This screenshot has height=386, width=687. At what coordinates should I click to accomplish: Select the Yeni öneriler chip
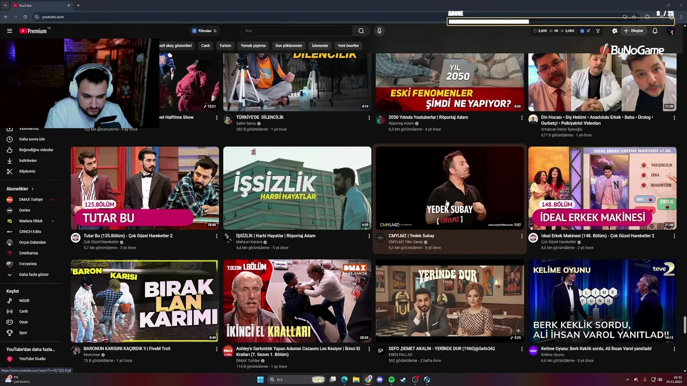[348, 46]
